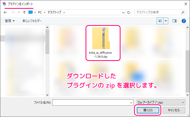Refresh the current folder view
This screenshot has width=190, height=117.
pos(129,12)
